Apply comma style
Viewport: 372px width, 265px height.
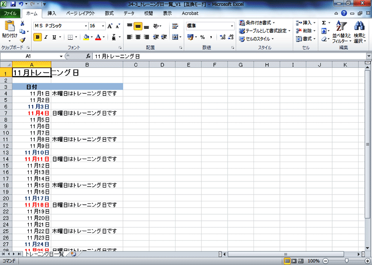(211, 37)
